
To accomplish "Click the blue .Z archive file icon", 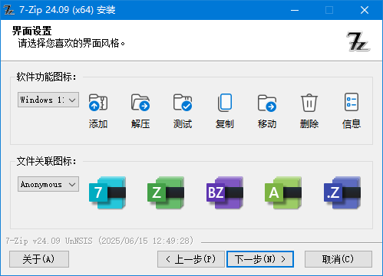I will pos(342,192).
